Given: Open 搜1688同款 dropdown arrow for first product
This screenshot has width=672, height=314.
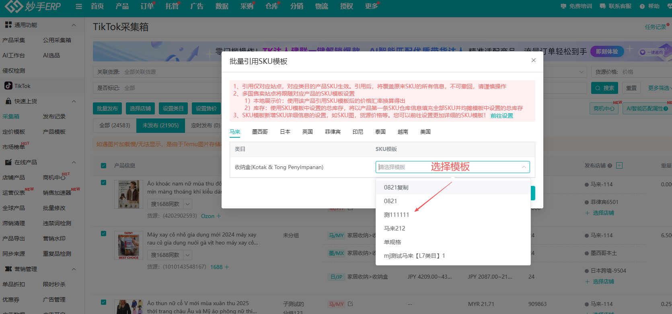Looking at the screenshot, I should pos(188,204).
